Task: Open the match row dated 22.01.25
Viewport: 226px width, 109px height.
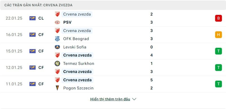Action: click(113, 18)
